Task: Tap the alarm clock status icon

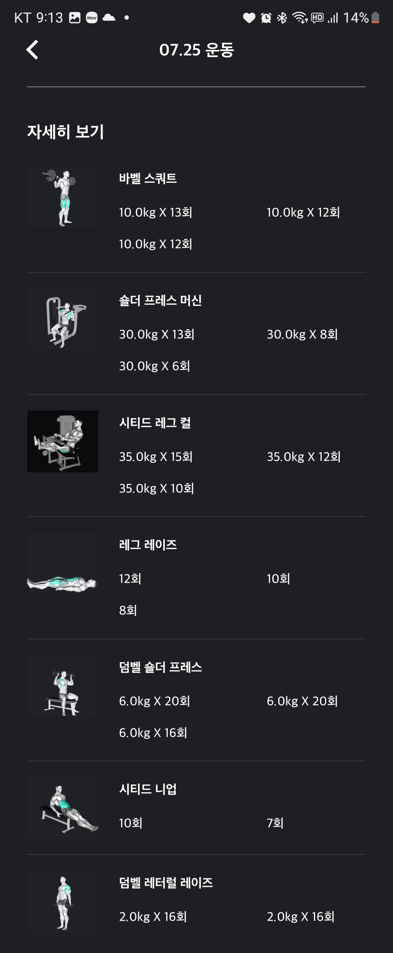Action: pyautogui.click(x=266, y=18)
